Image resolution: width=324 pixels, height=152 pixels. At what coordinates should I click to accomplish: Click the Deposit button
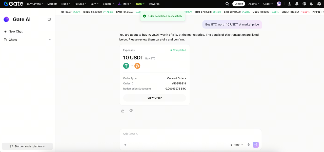pos(238,4)
